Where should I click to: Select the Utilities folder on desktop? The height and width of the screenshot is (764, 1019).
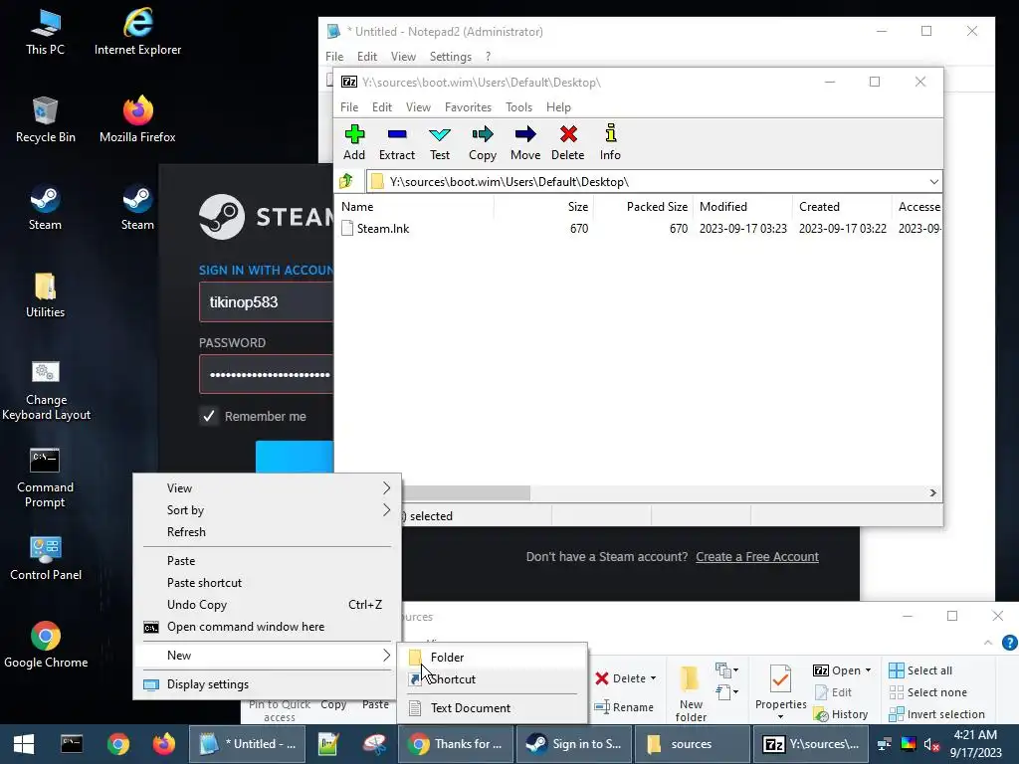pyautogui.click(x=45, y=294)
